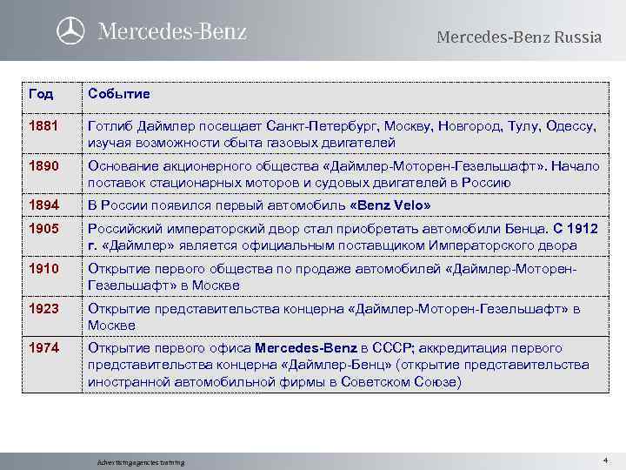Click the bold «Benz Velo» text
This screenshot has width=626, height=470.
point(390,205)
